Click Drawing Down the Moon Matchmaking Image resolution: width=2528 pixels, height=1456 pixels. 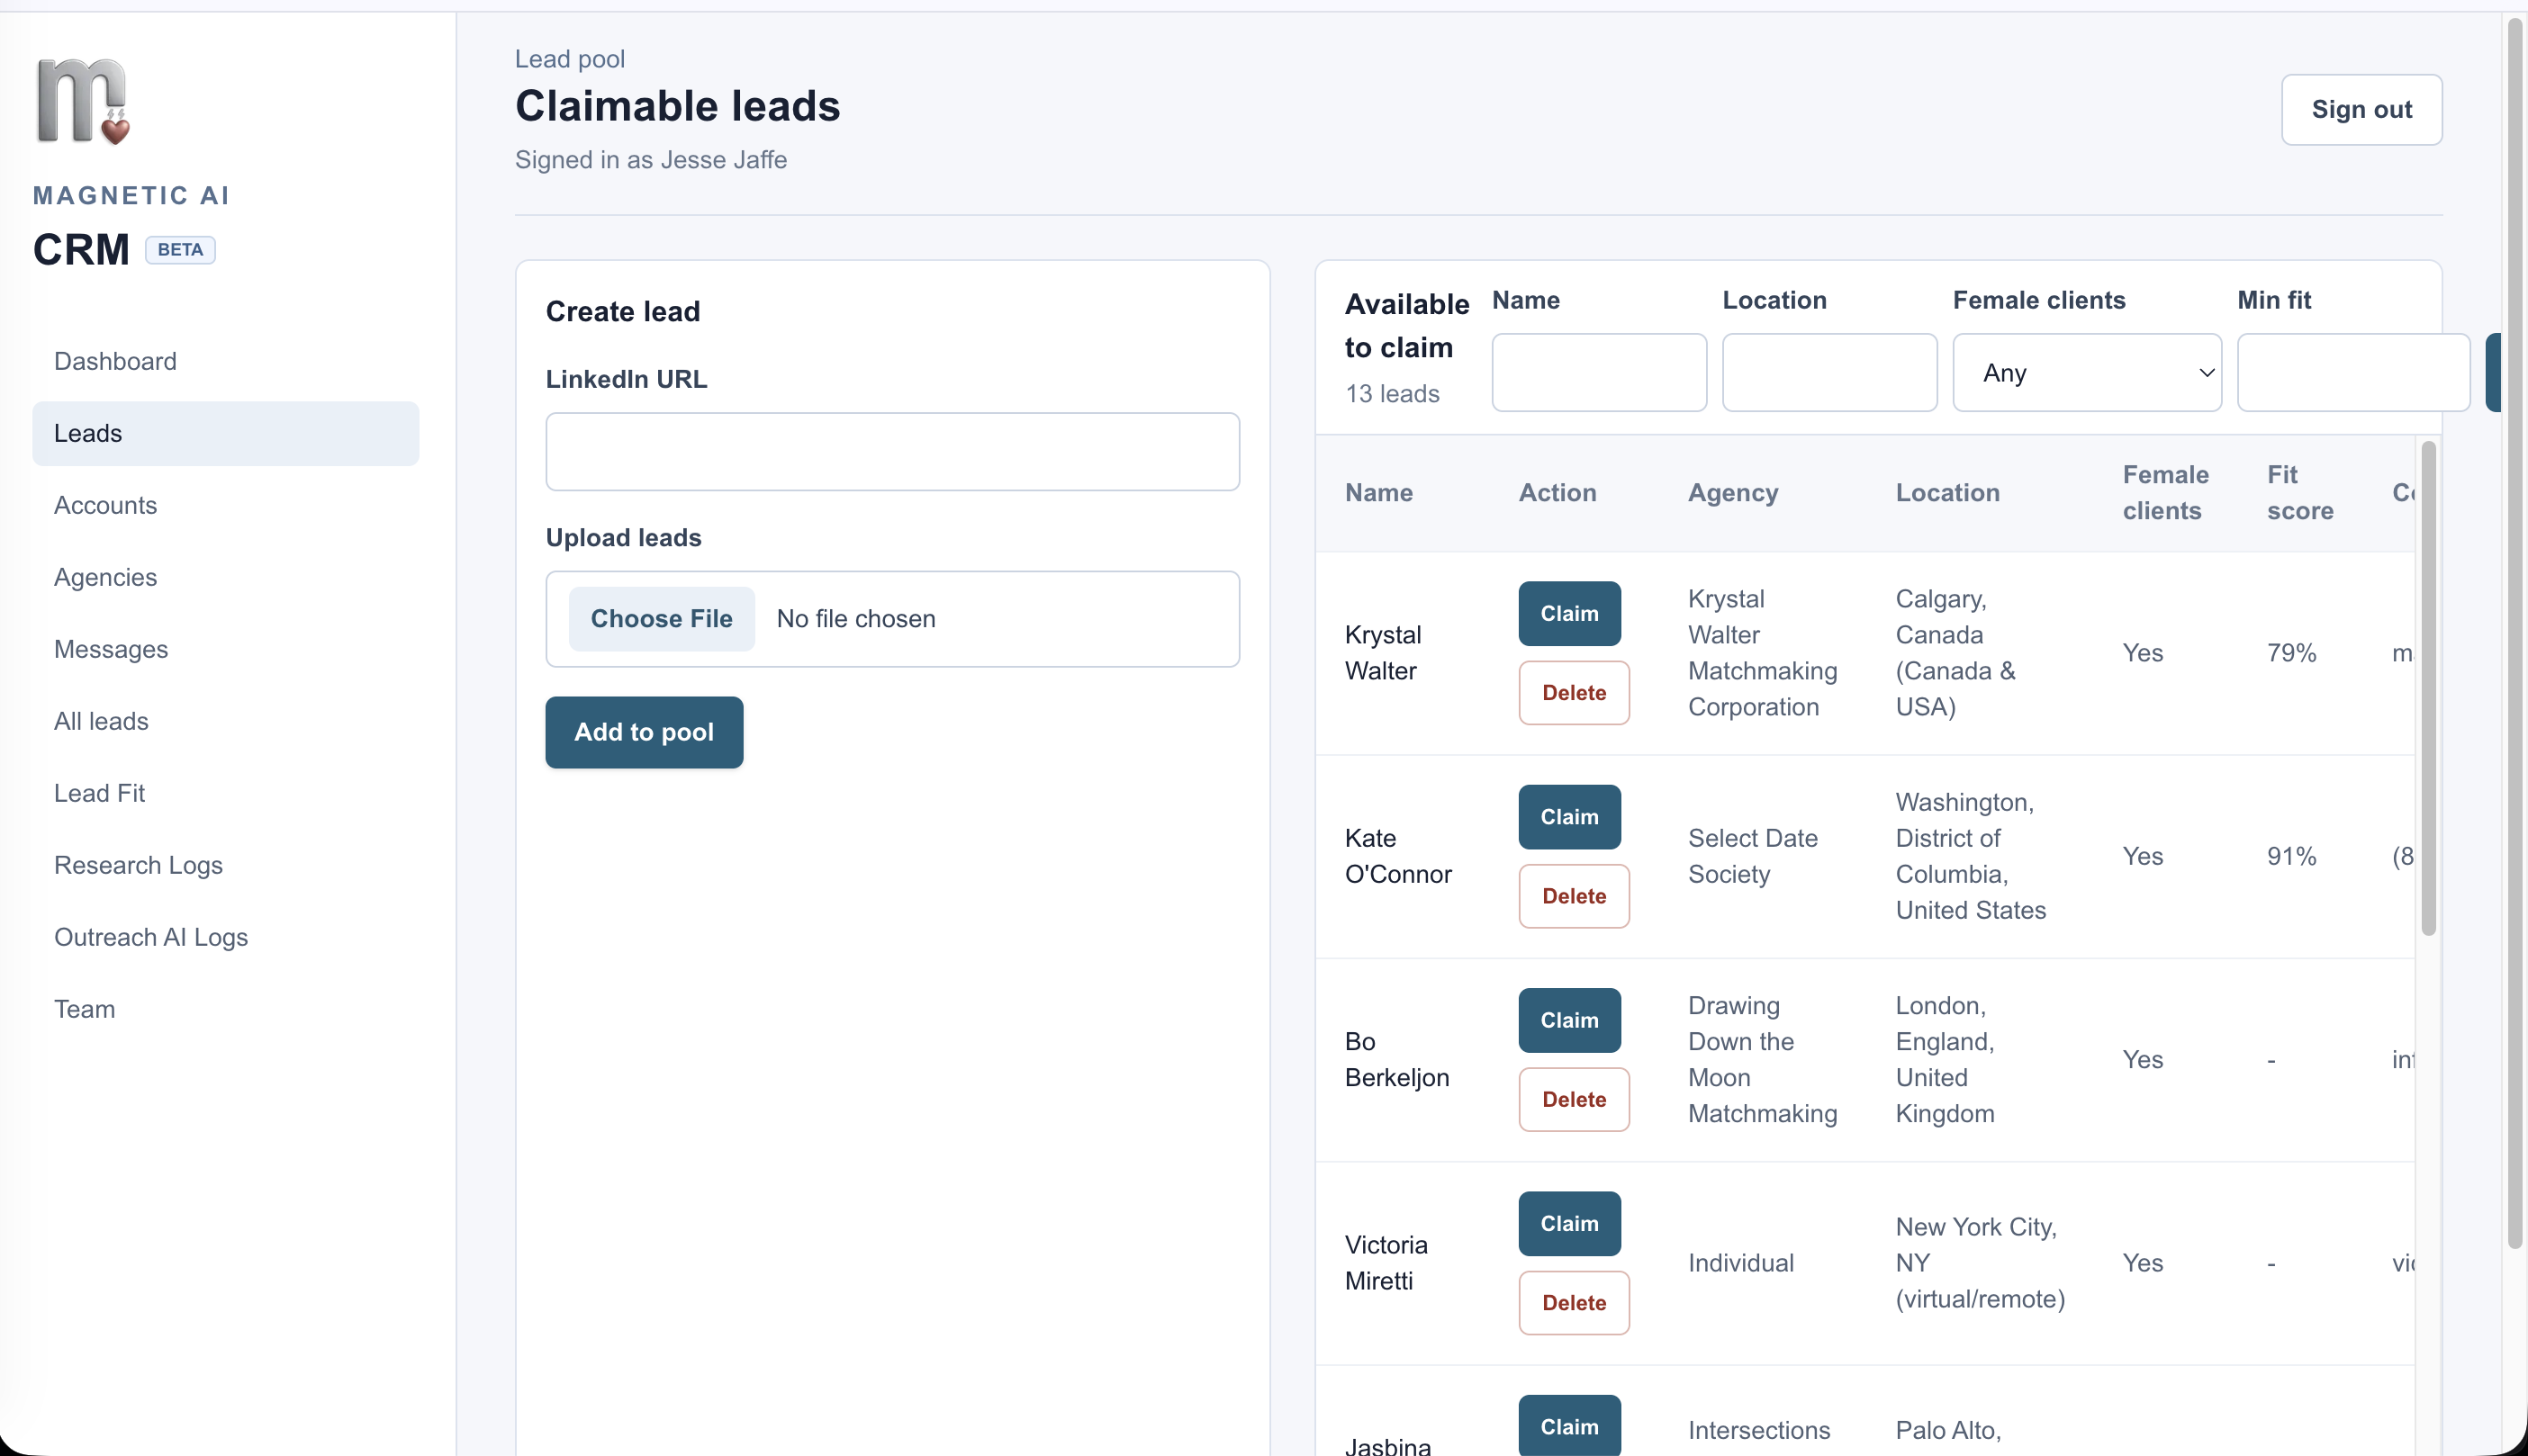coord(1762,1059)
